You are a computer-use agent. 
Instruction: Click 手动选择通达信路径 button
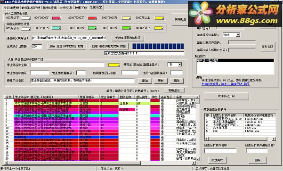tap(128, 38)
